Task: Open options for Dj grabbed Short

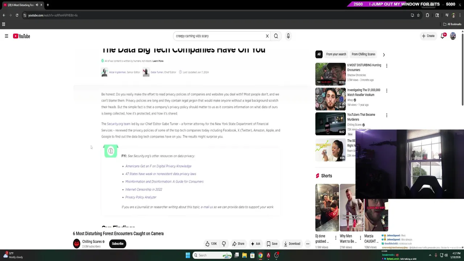Action: click(x=335, y=239)
